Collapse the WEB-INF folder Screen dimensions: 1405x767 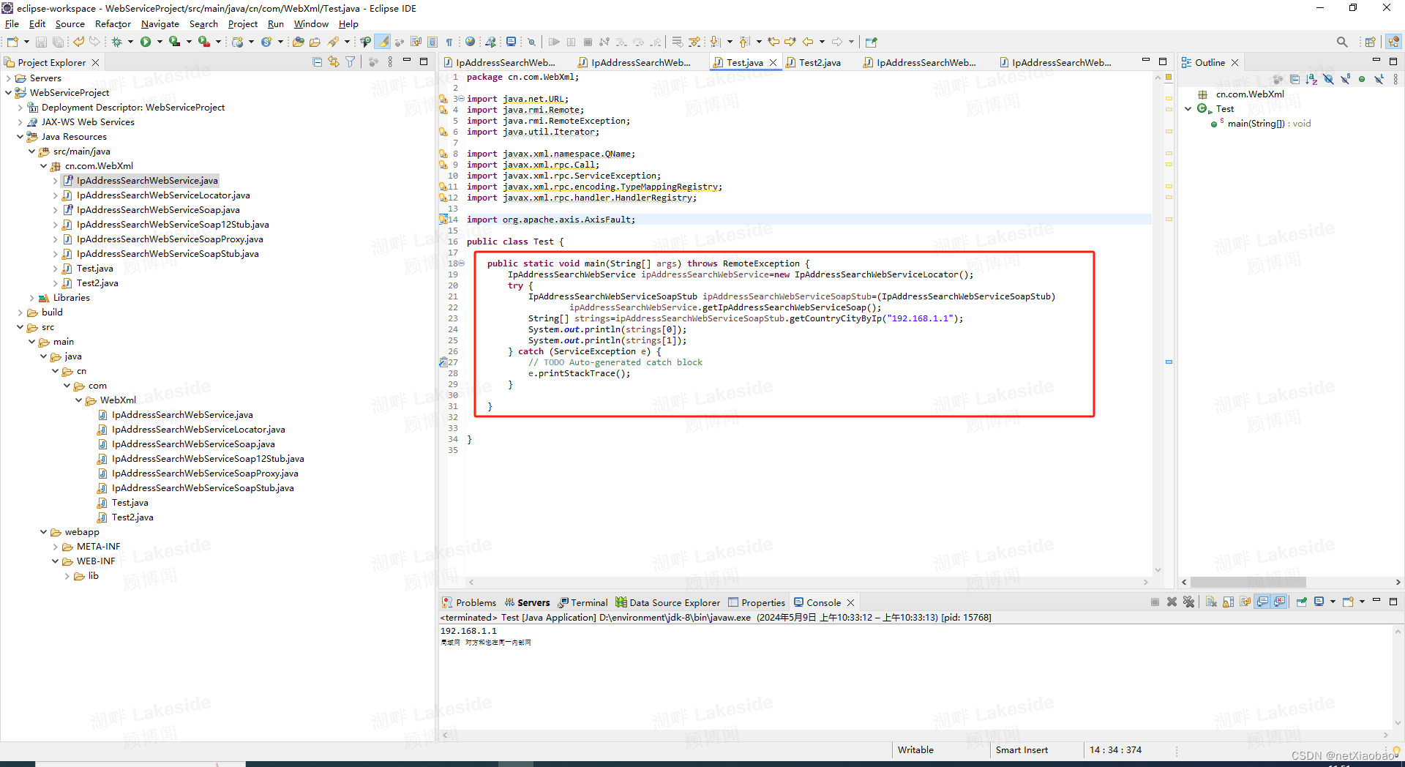[x=56, y=561]
